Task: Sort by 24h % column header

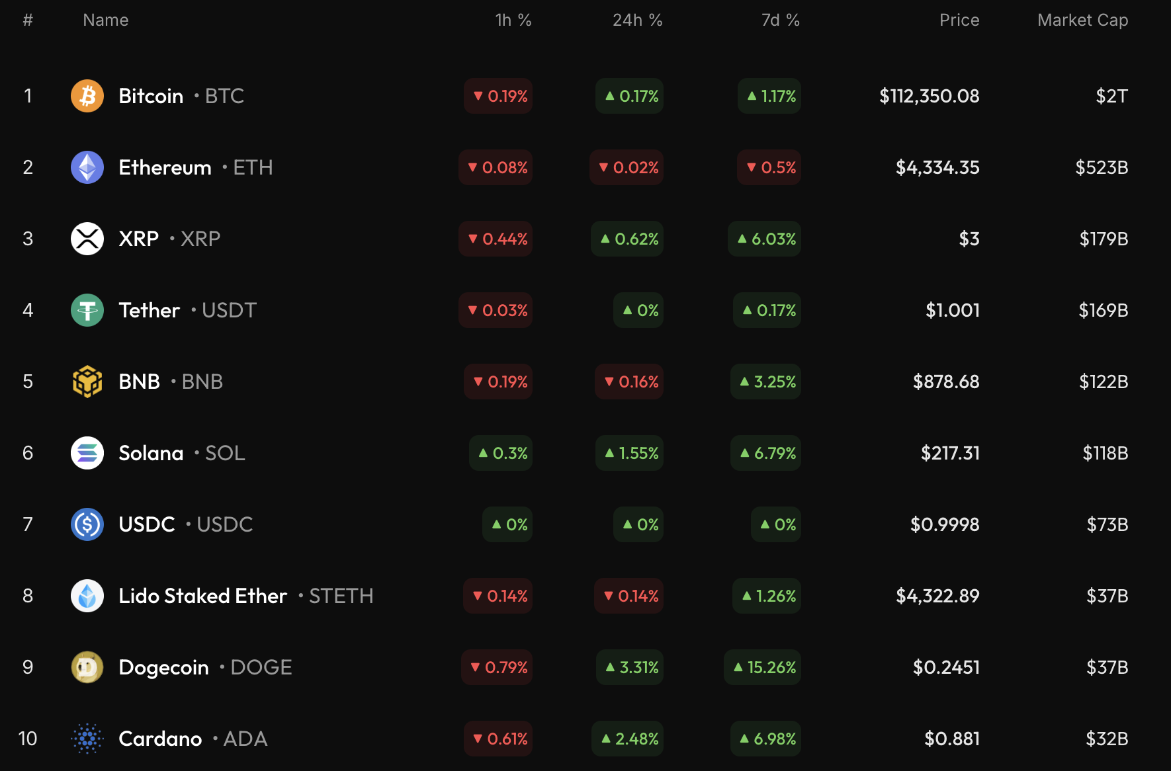Action: pos(637,20)
